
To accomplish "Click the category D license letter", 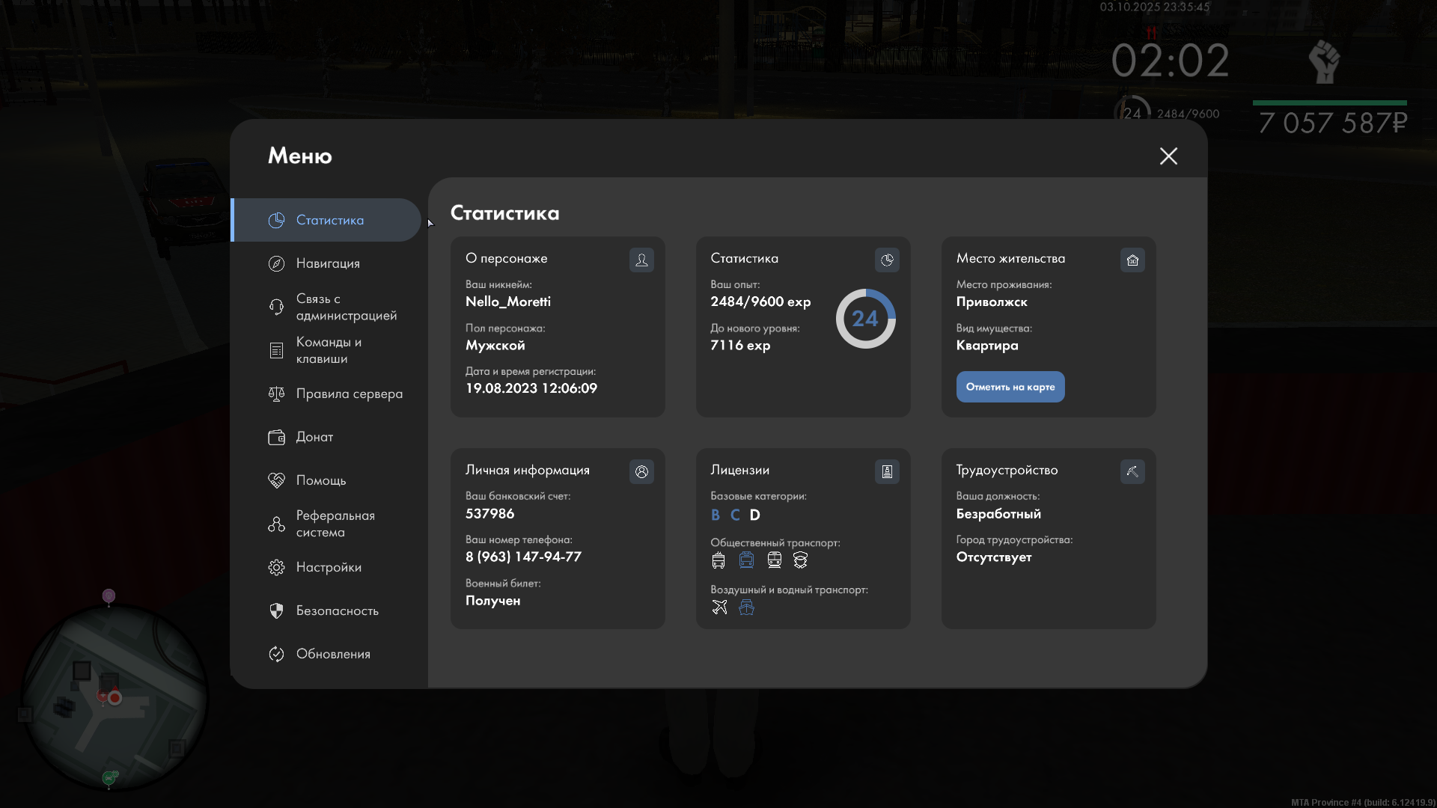I will 754,515.
